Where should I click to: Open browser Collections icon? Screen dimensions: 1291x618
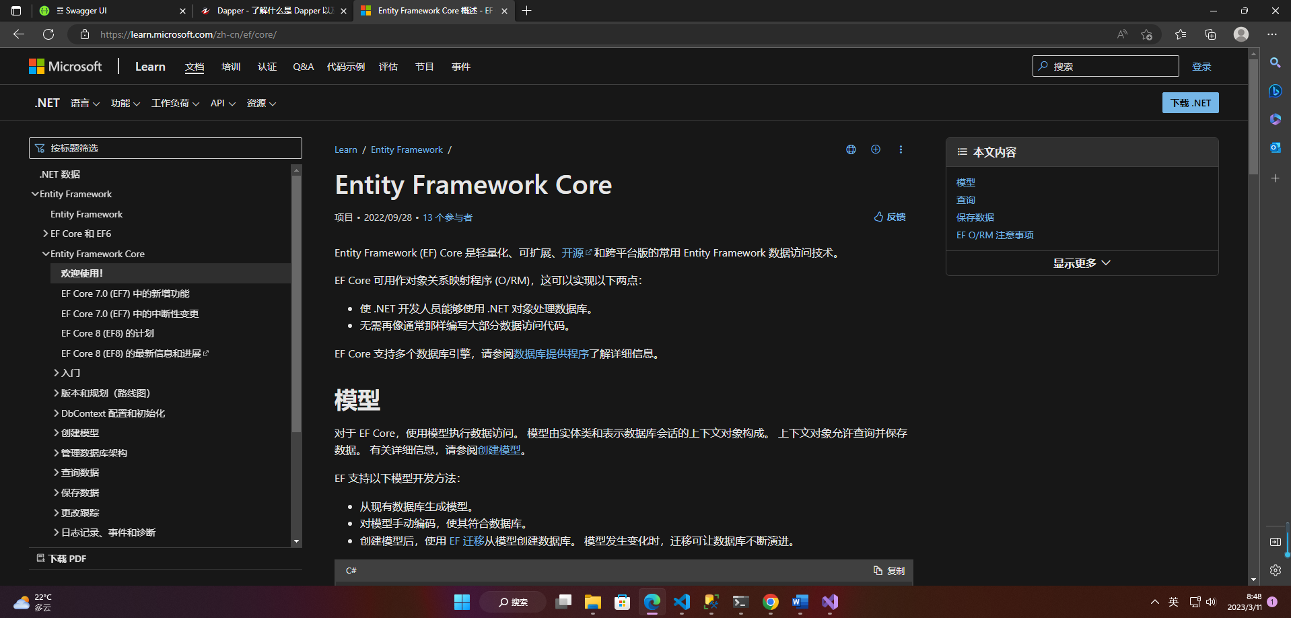point(1210,34)
